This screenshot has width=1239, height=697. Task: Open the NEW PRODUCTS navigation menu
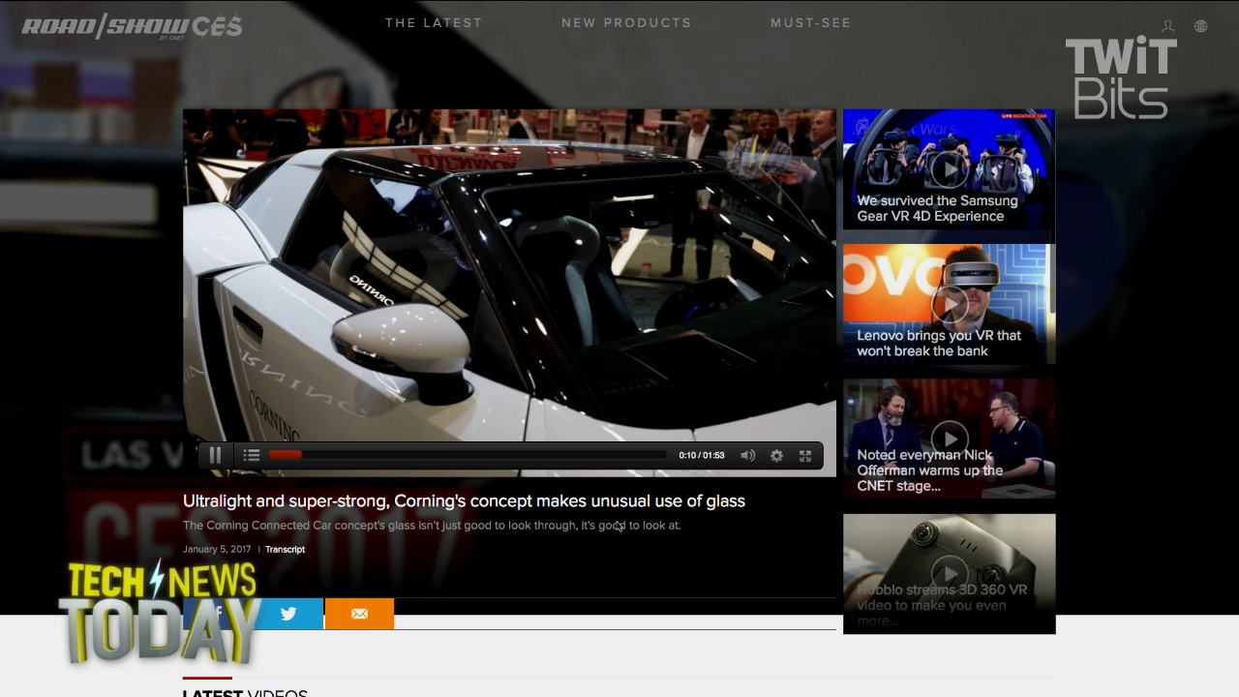pos(626,22)
